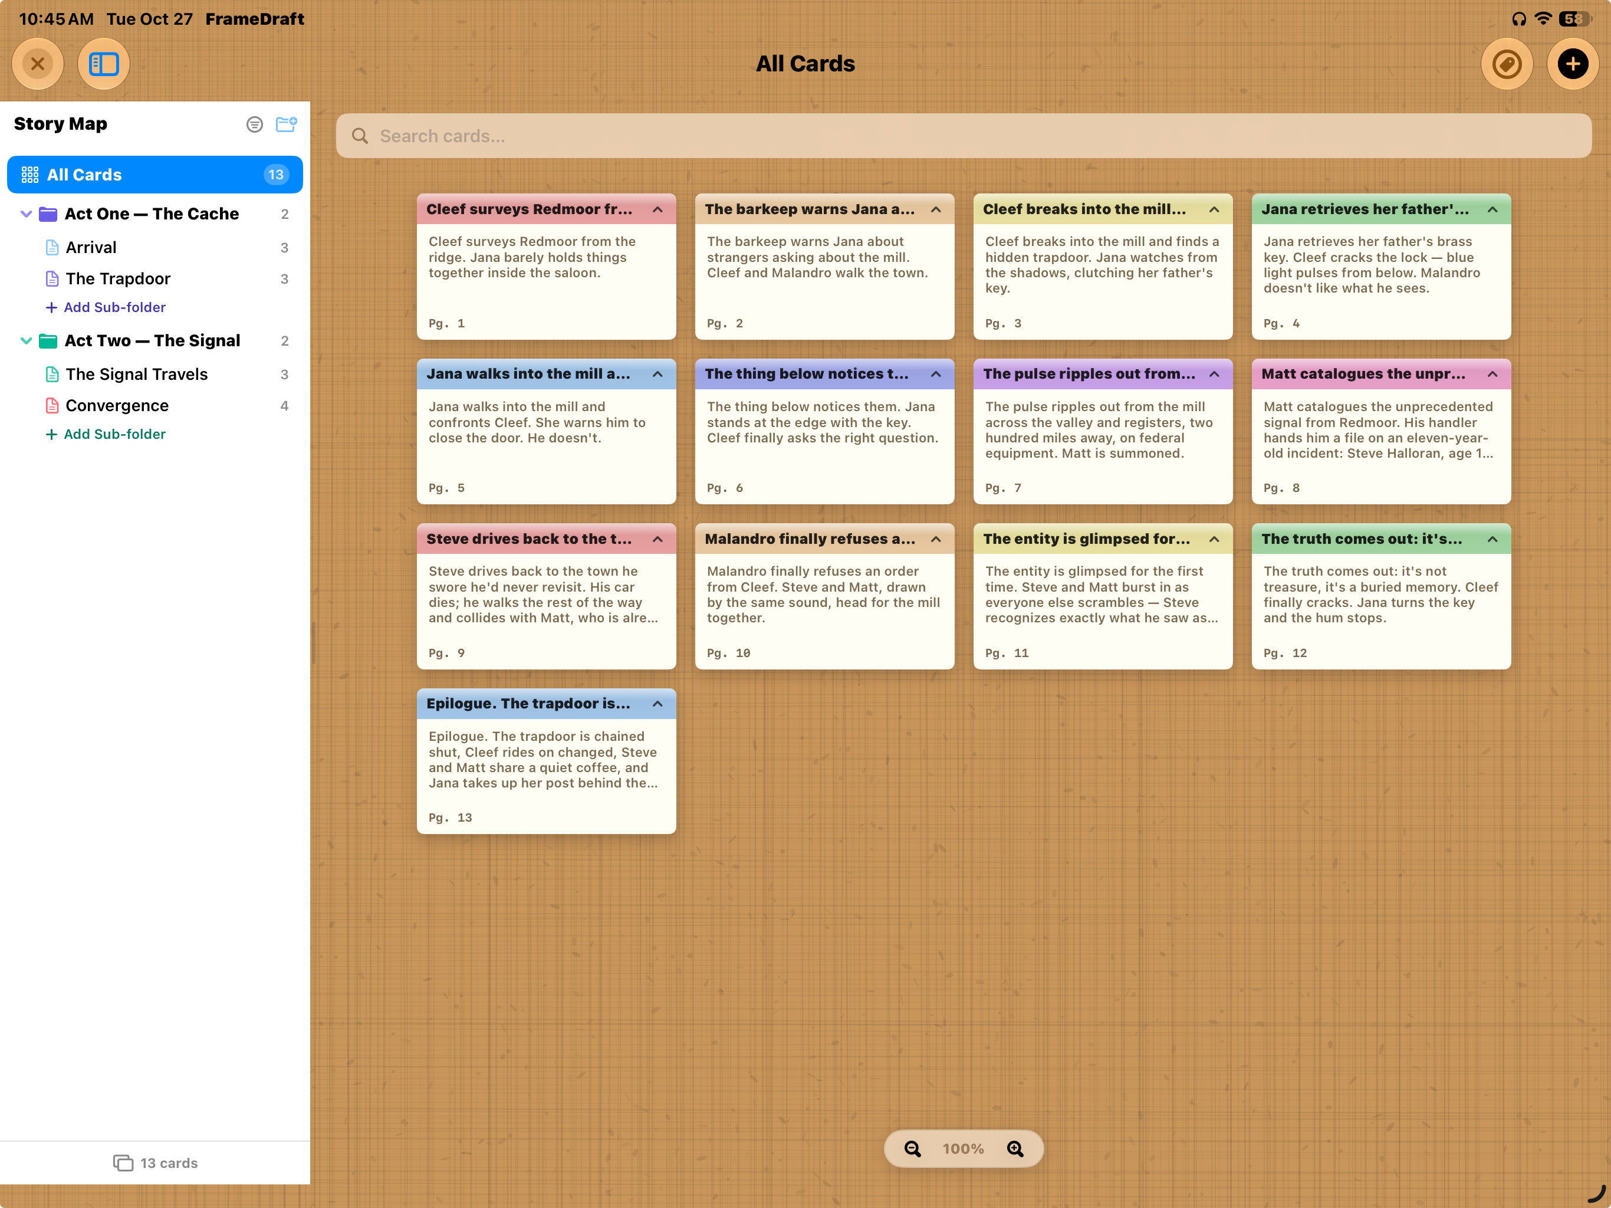Collapse the 'truth comes out' card
Image resolution: width=1611 pixels, height=1208 pixels.
1492,539
